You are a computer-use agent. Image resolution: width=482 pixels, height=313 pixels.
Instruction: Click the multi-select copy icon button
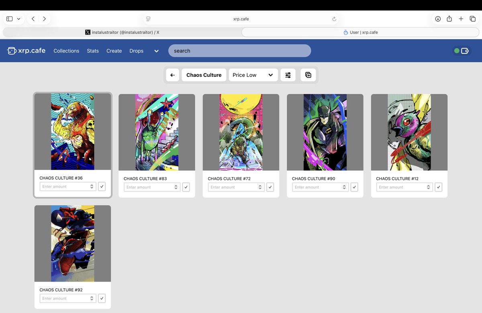308,75
